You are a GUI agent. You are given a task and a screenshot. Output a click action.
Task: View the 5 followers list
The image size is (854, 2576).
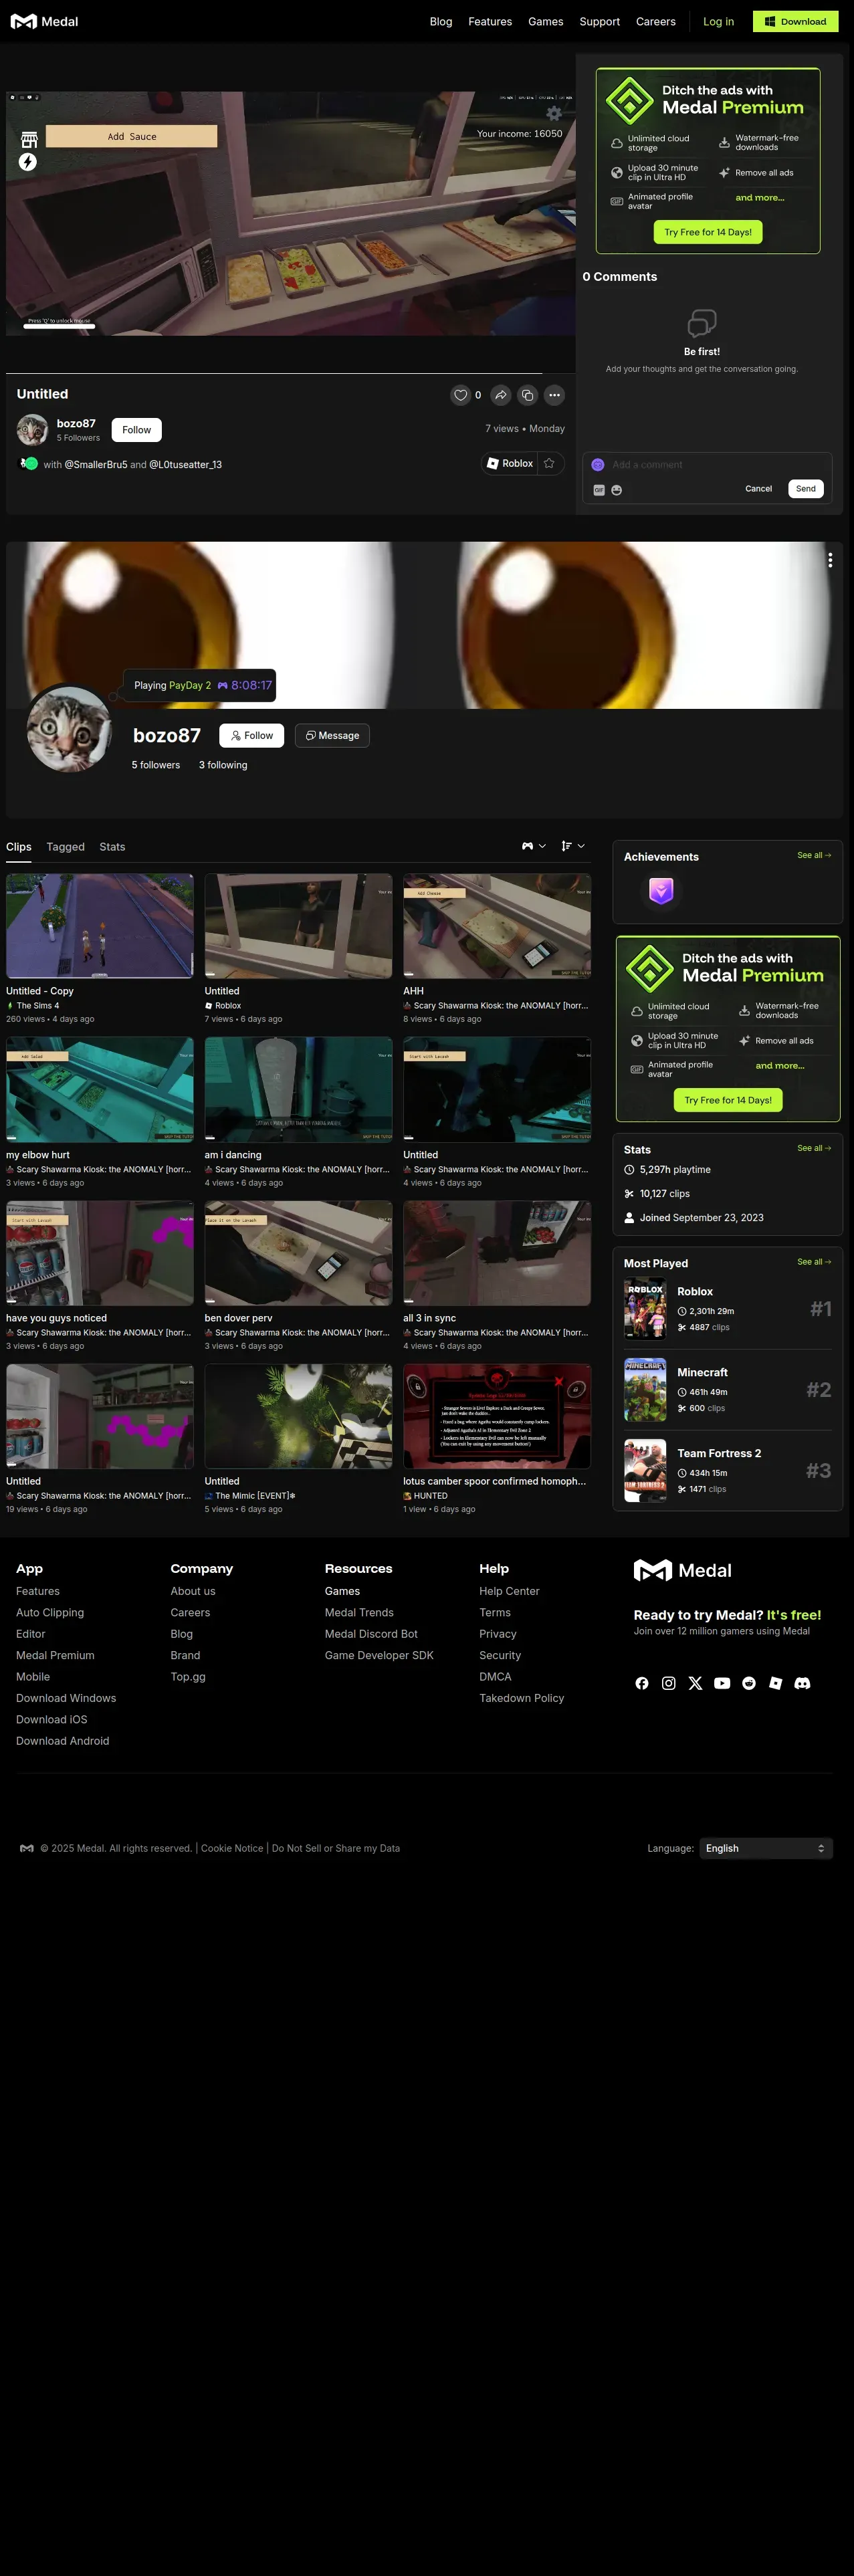click(156, 765)
